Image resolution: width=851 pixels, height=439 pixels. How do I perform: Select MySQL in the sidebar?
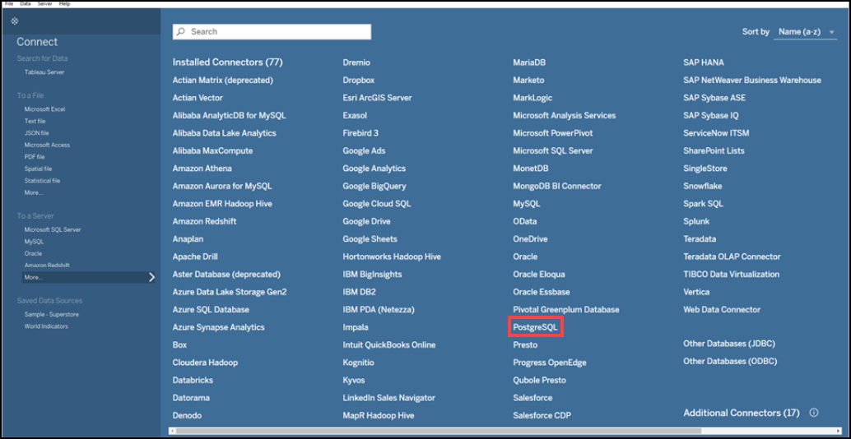35,242
